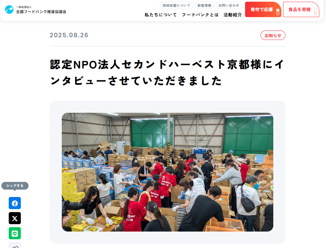Click the article headline about セカンドハーベスト京都
This screenshot has height=248, width=326.
[x=167, y=72]
